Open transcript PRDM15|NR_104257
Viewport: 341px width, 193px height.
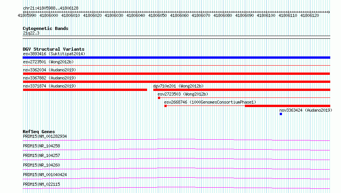tap(41, 155)
